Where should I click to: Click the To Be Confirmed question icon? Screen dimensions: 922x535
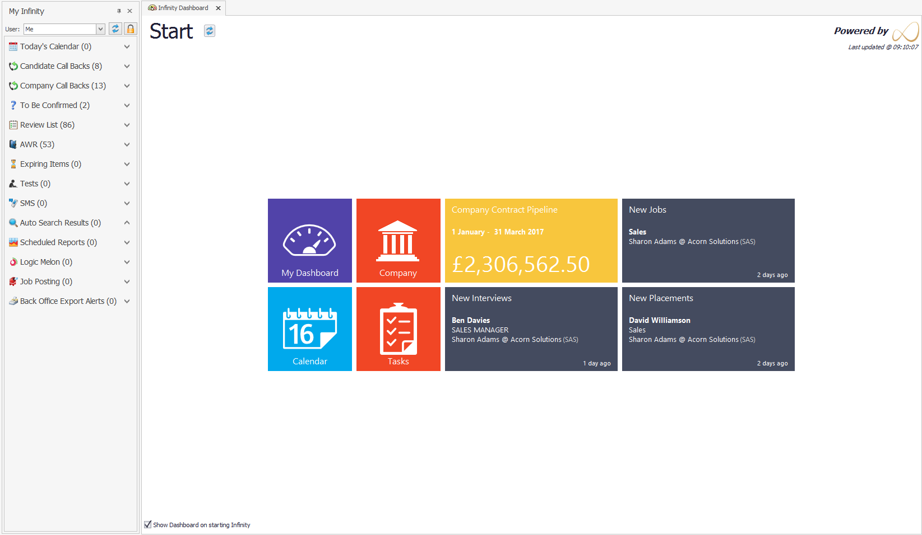pos(13,105)
